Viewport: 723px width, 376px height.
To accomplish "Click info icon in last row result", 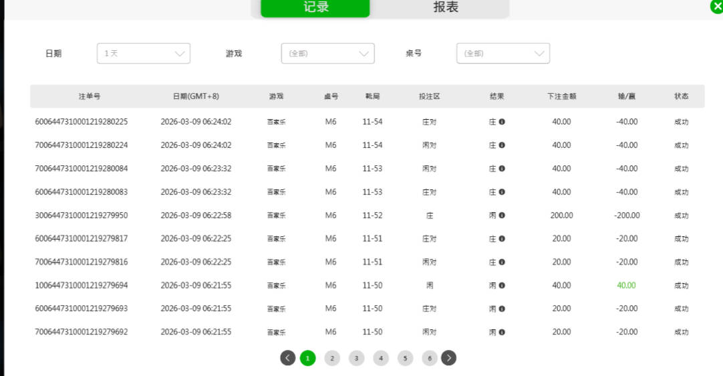I will pos(502,332).
